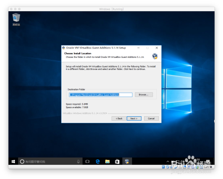Image resolution: width=223 pixels, height=179 pixels.
Task: Click the "Destination Folder" group label
Action: click(76, 89)
